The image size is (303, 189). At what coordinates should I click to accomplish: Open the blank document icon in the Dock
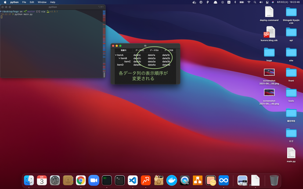[x=255, y=180]
